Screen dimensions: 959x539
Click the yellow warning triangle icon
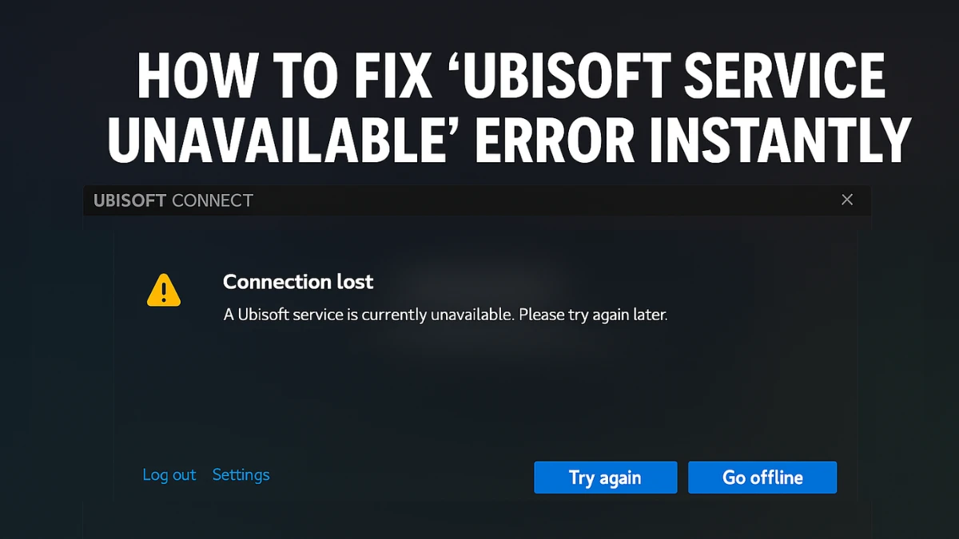pos(164,291)
